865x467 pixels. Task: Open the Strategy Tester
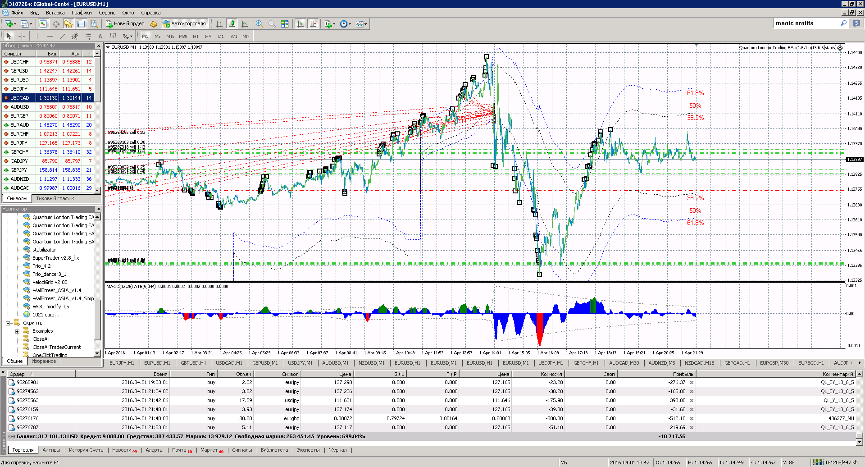94,24
